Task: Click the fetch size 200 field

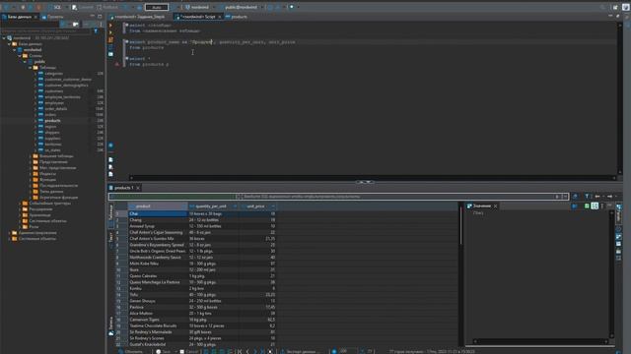Action: point(348,352)
